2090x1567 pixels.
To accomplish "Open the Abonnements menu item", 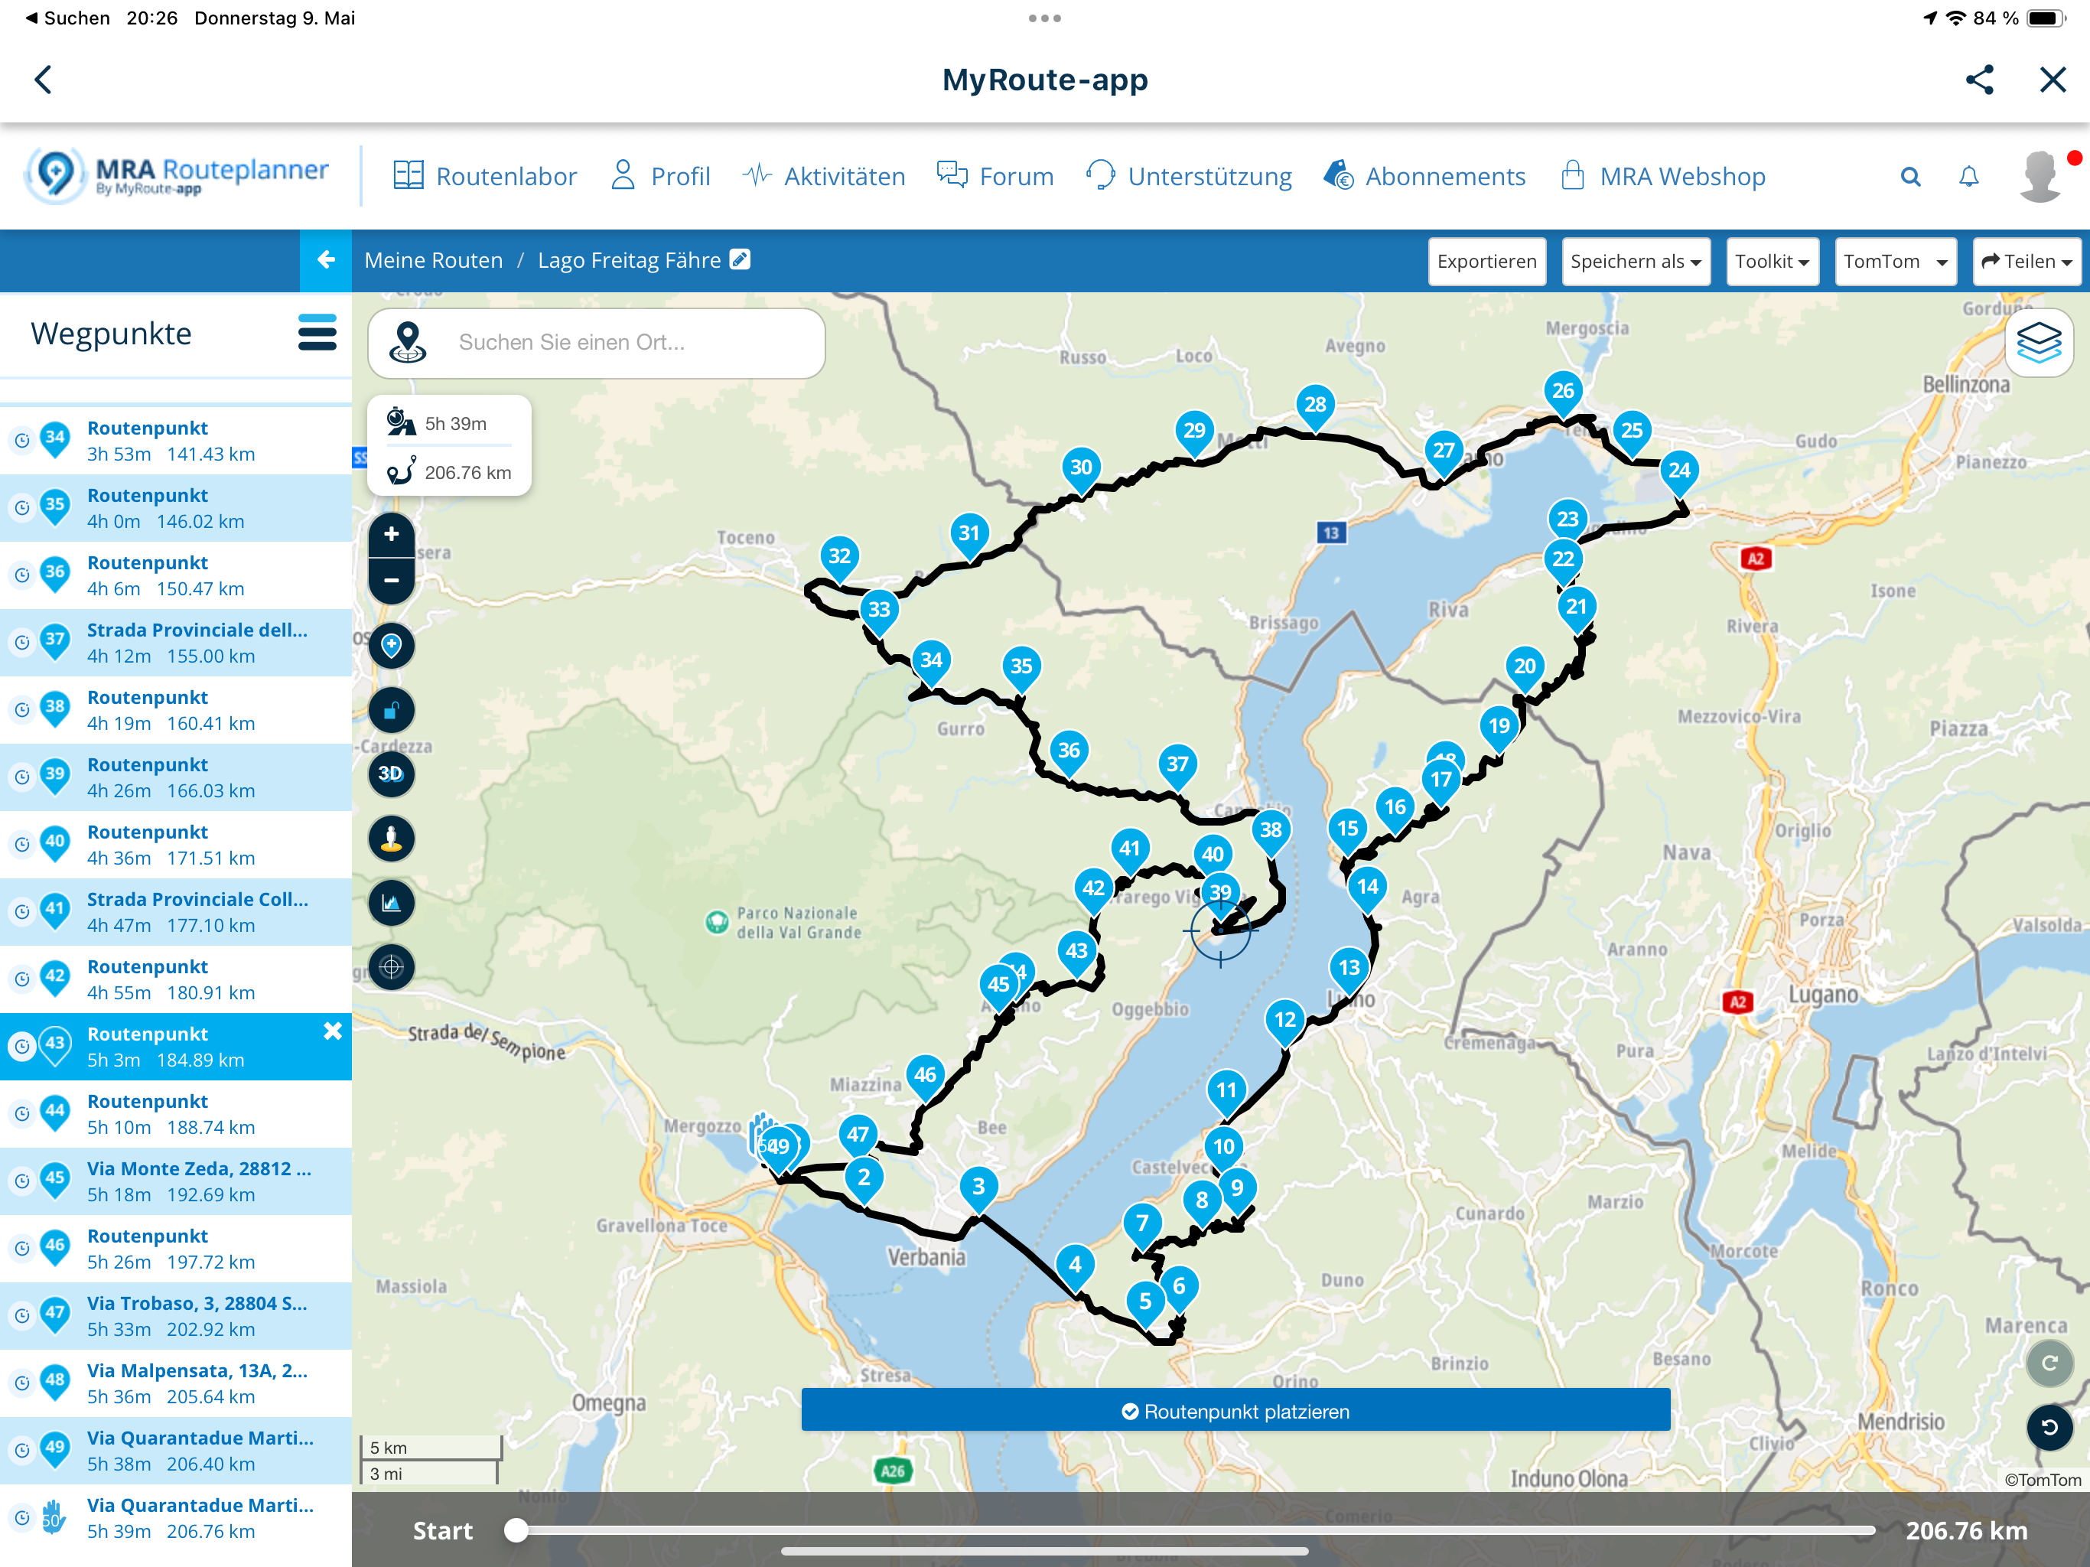I will 1425,177.
